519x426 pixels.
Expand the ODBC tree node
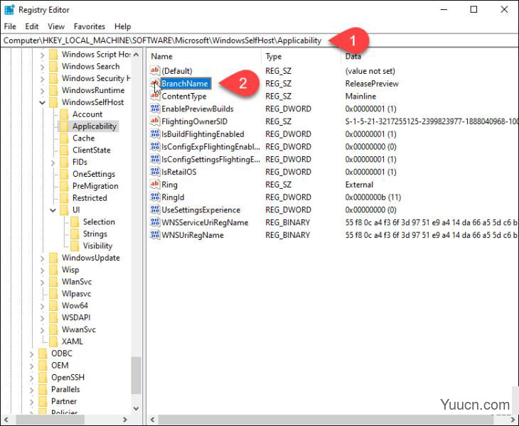(x=32, y=354)
